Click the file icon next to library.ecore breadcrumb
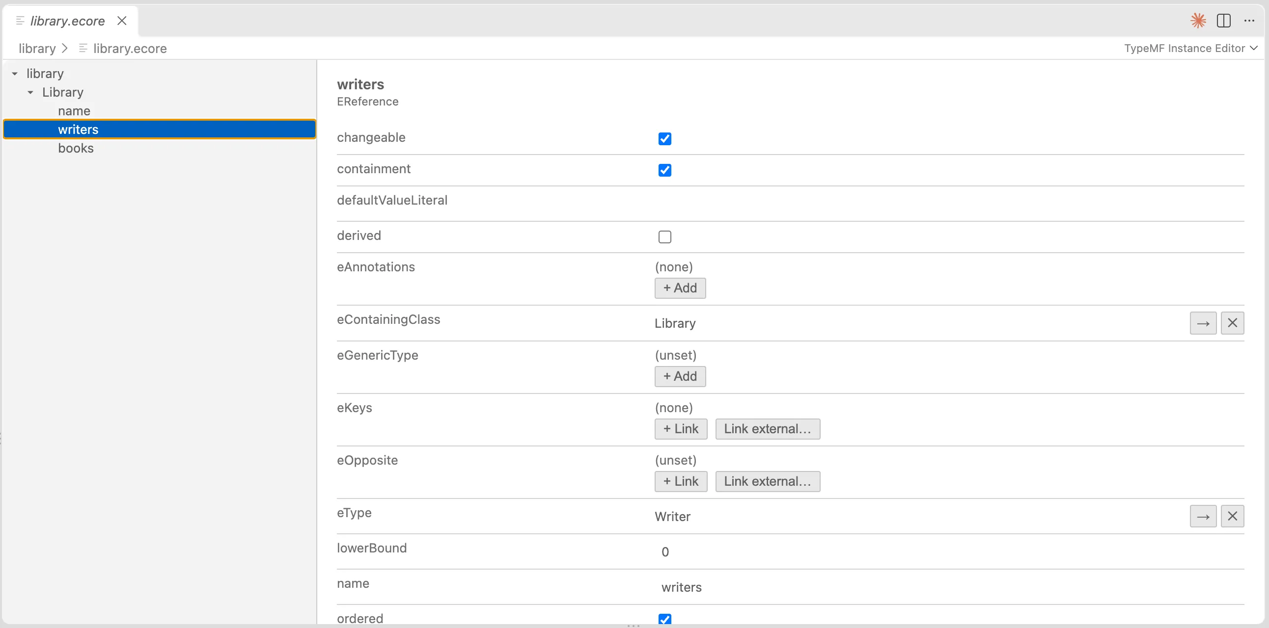The height and width of the screenshot is (628, 1269). pos(83,48)
